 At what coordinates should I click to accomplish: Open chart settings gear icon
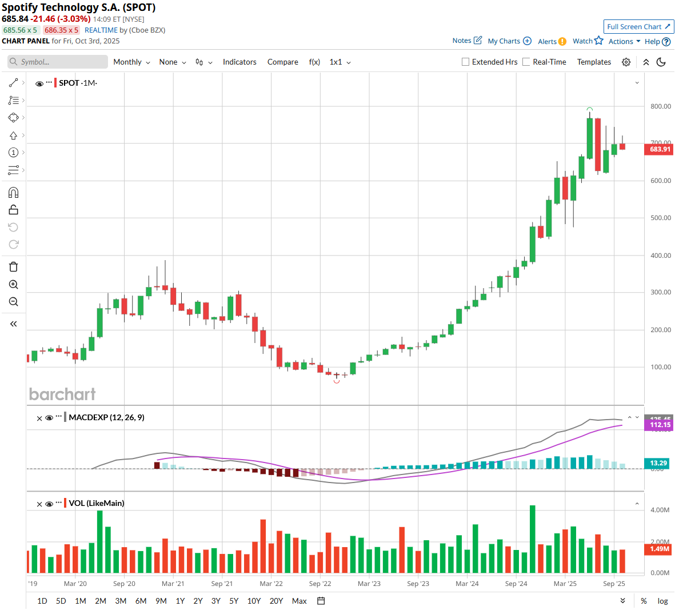[626, 62]
